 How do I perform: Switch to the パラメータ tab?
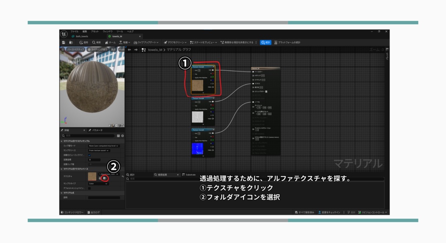[95, 130]
